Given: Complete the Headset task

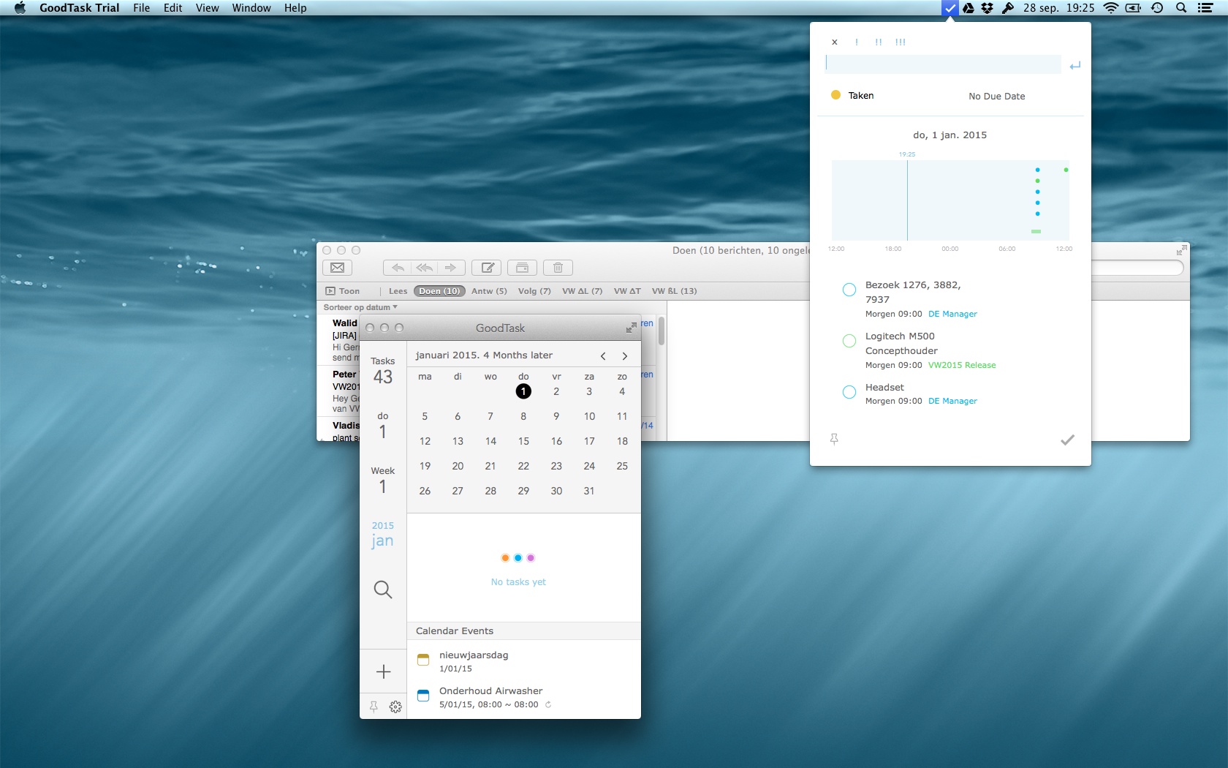Looking at the screenshot, I should click(849, 392).
